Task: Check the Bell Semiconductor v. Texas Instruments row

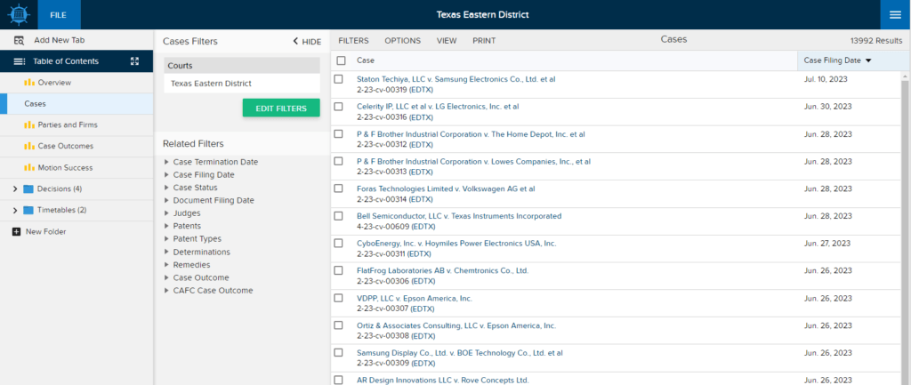Action: (x=339, y=215)
